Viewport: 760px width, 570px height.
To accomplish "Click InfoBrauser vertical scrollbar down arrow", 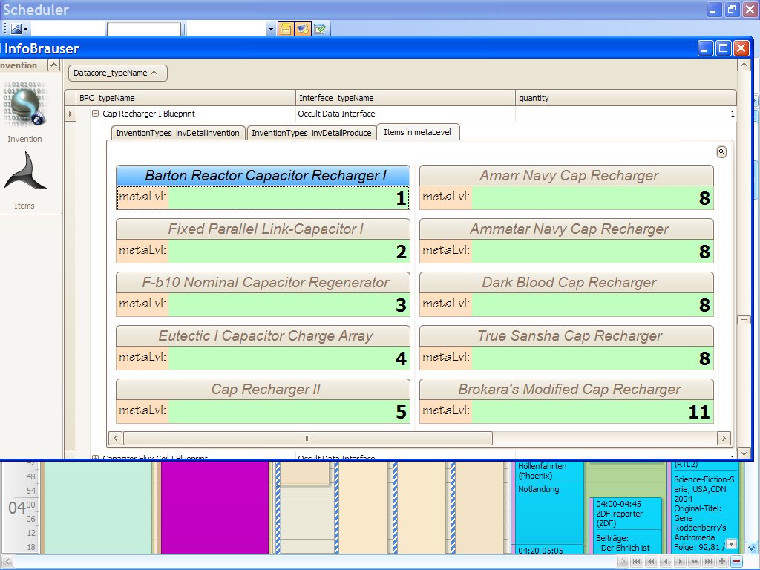I will click(x=744, y=453).
